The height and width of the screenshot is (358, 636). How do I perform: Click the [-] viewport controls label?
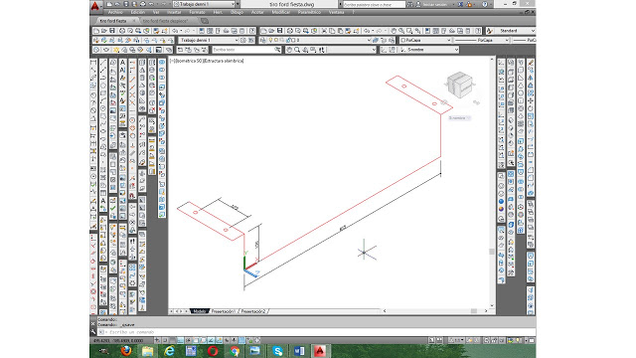[x=172, y=61]
